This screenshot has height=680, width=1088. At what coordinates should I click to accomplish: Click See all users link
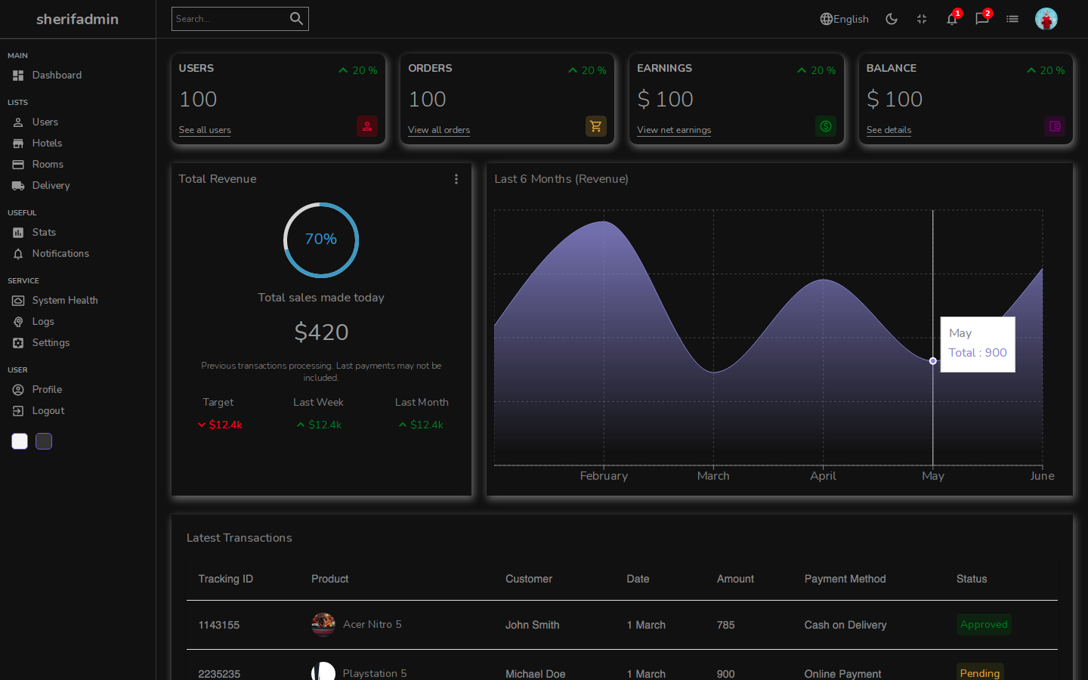205,130
